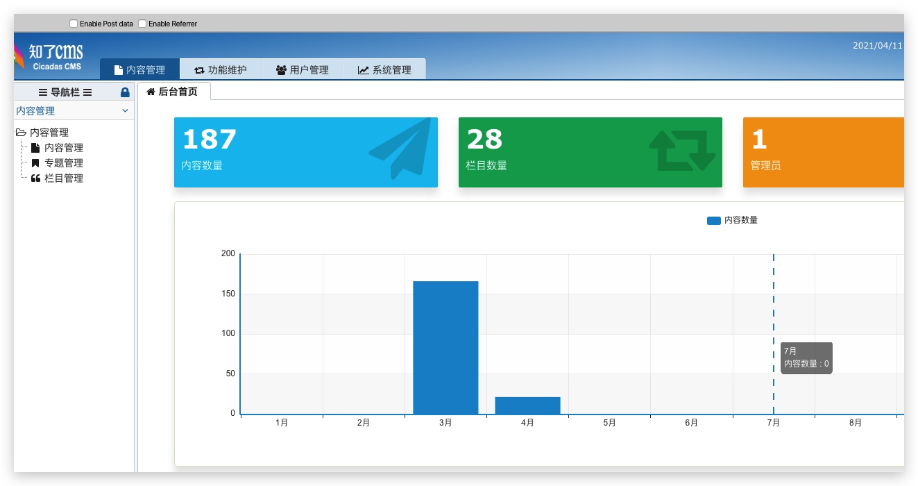
Task: Open 栏目管理 in the tree
Action: pyautogui.click(x=64, y=178)
